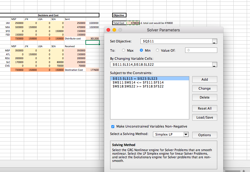
Task: Delete the selected constraint
Action: tap(204, 97)
